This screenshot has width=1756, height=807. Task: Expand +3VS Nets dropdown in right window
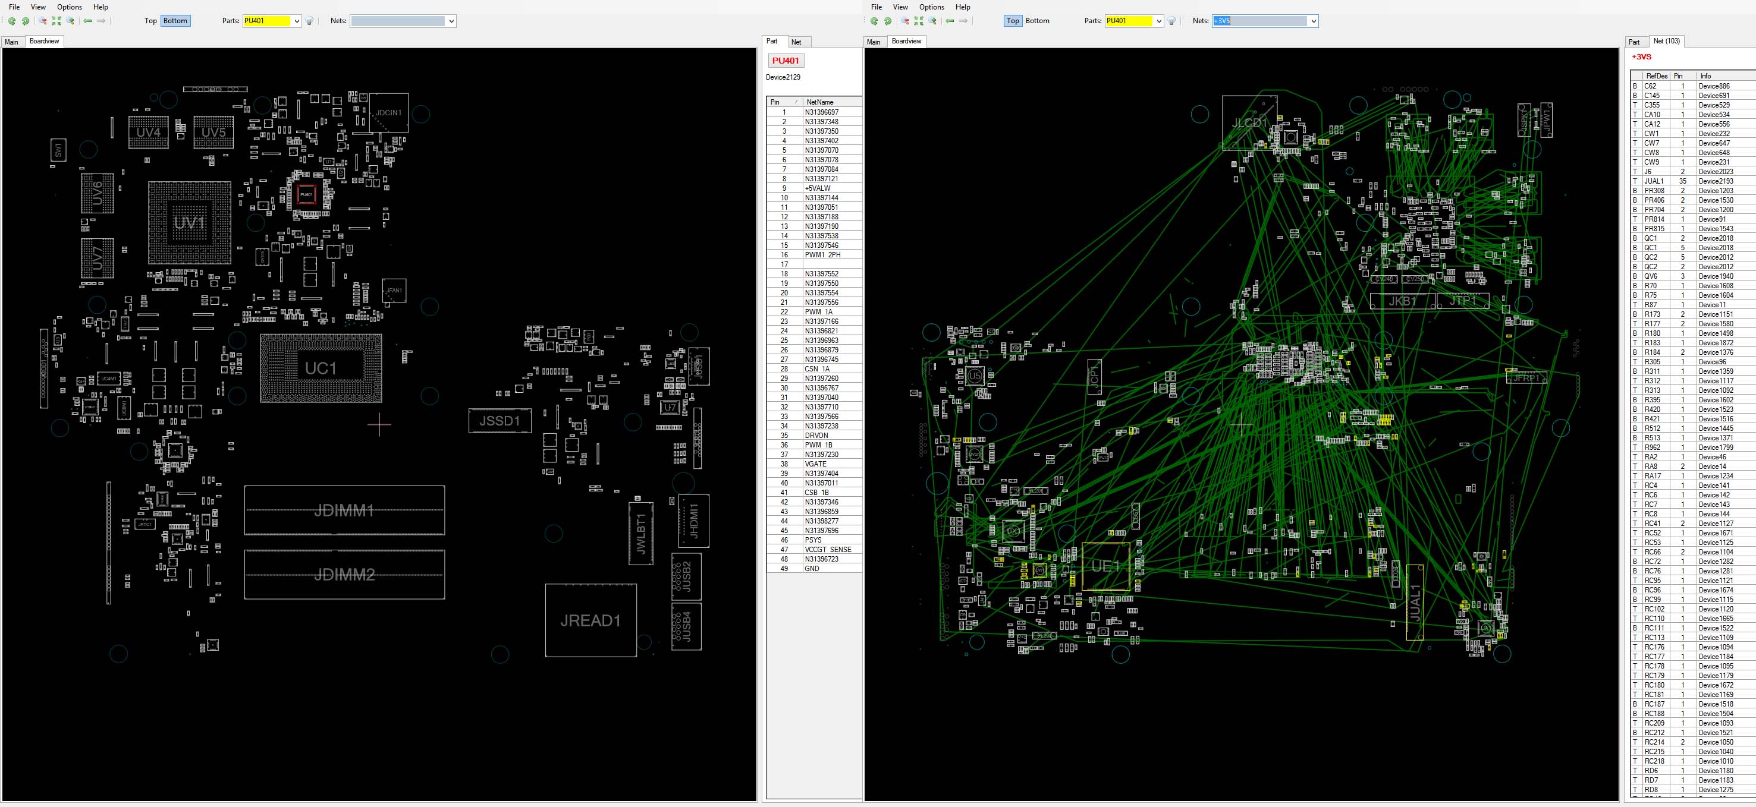pos(1313,21)
